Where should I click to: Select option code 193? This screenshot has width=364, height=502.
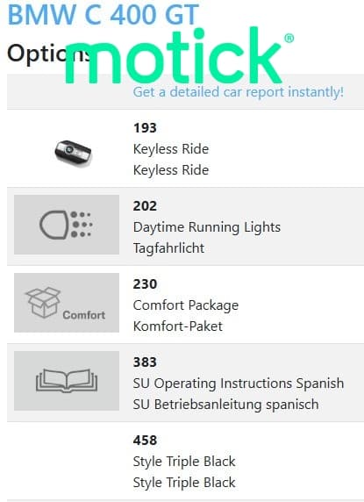(x=145, y=128)
